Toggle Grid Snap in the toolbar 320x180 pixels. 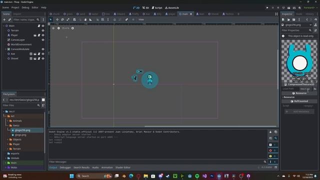point(102,19)
